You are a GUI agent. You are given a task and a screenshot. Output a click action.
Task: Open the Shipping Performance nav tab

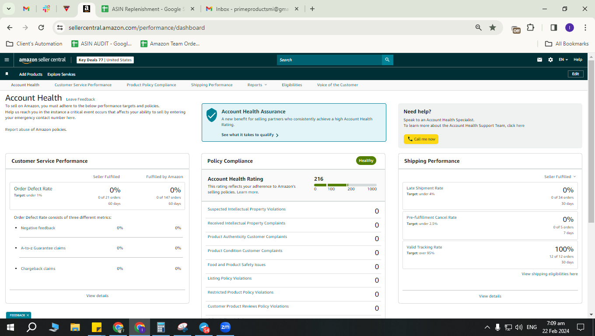[212, 85]
